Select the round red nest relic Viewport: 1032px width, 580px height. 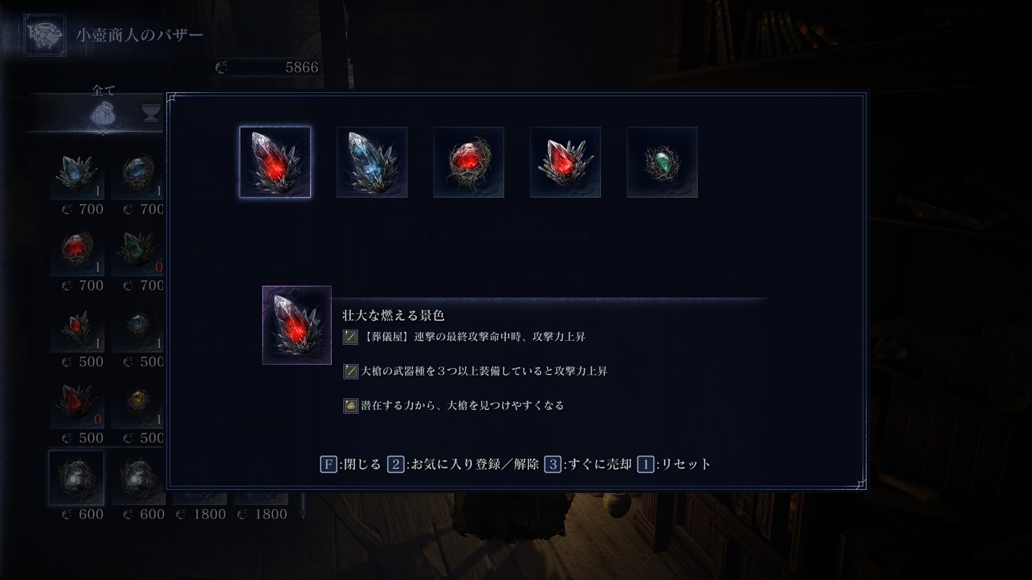tap(469, 162)
